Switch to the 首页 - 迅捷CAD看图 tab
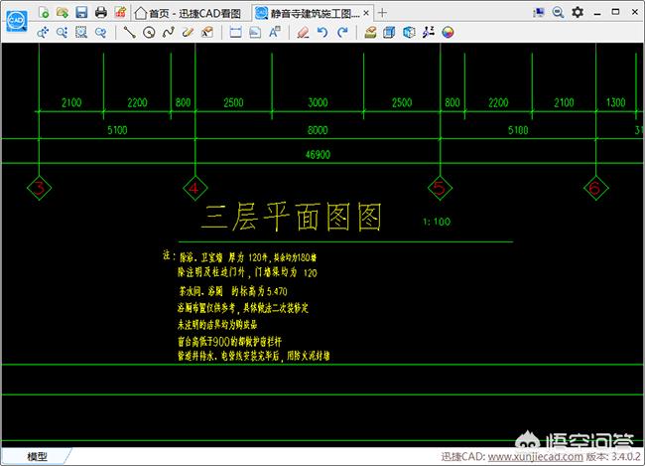 [x=189, y=14]
